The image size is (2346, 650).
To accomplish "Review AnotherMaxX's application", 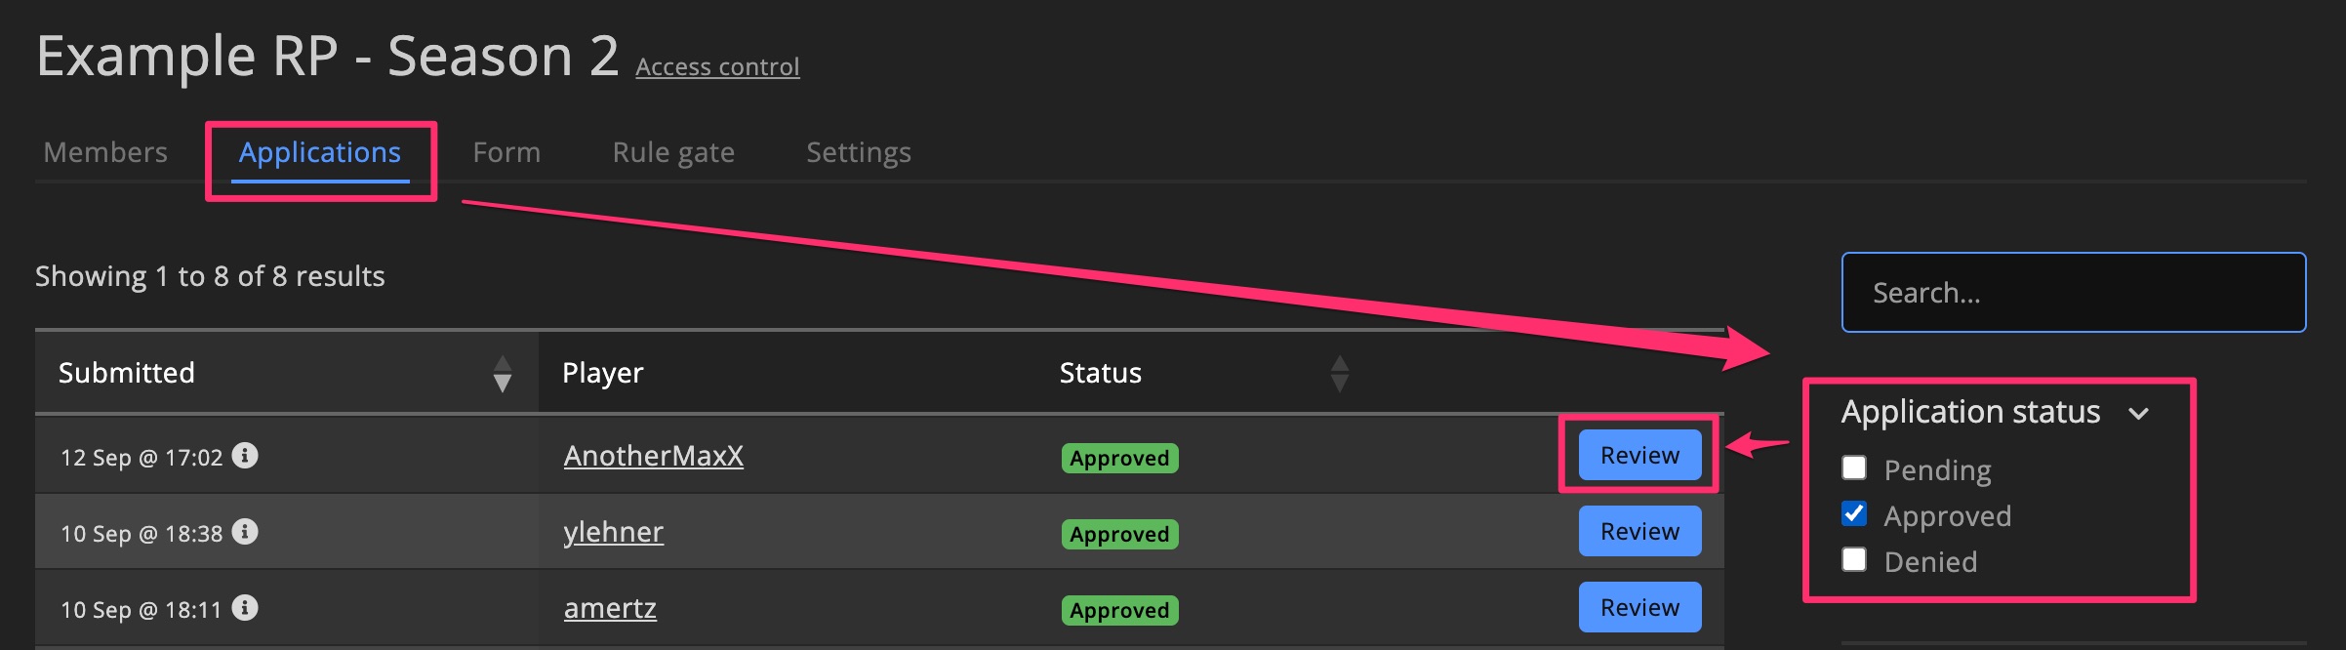I will pos(1639,455).
